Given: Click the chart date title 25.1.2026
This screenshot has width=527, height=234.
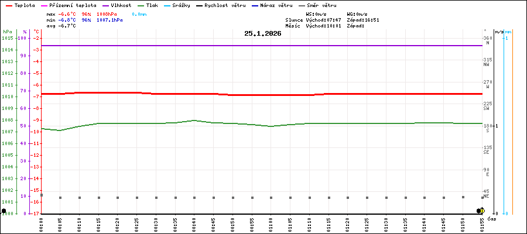Looking at the screenshot, I should click(x=263, y=34).
